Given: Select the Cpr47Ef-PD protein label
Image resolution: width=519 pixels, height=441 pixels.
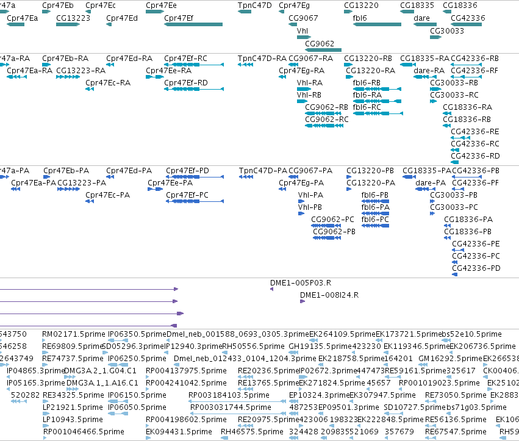Looking at the screenshot, I should [187, 171].
